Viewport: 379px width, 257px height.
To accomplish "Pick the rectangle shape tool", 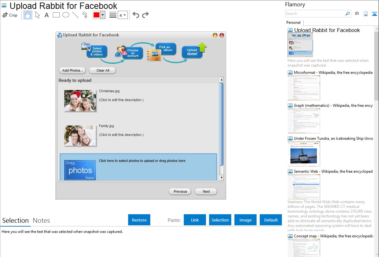I will point(56,15).
